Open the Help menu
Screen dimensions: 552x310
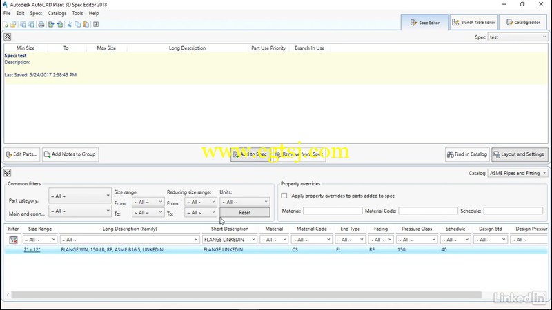pyautogui.click(x=94, y=13)
